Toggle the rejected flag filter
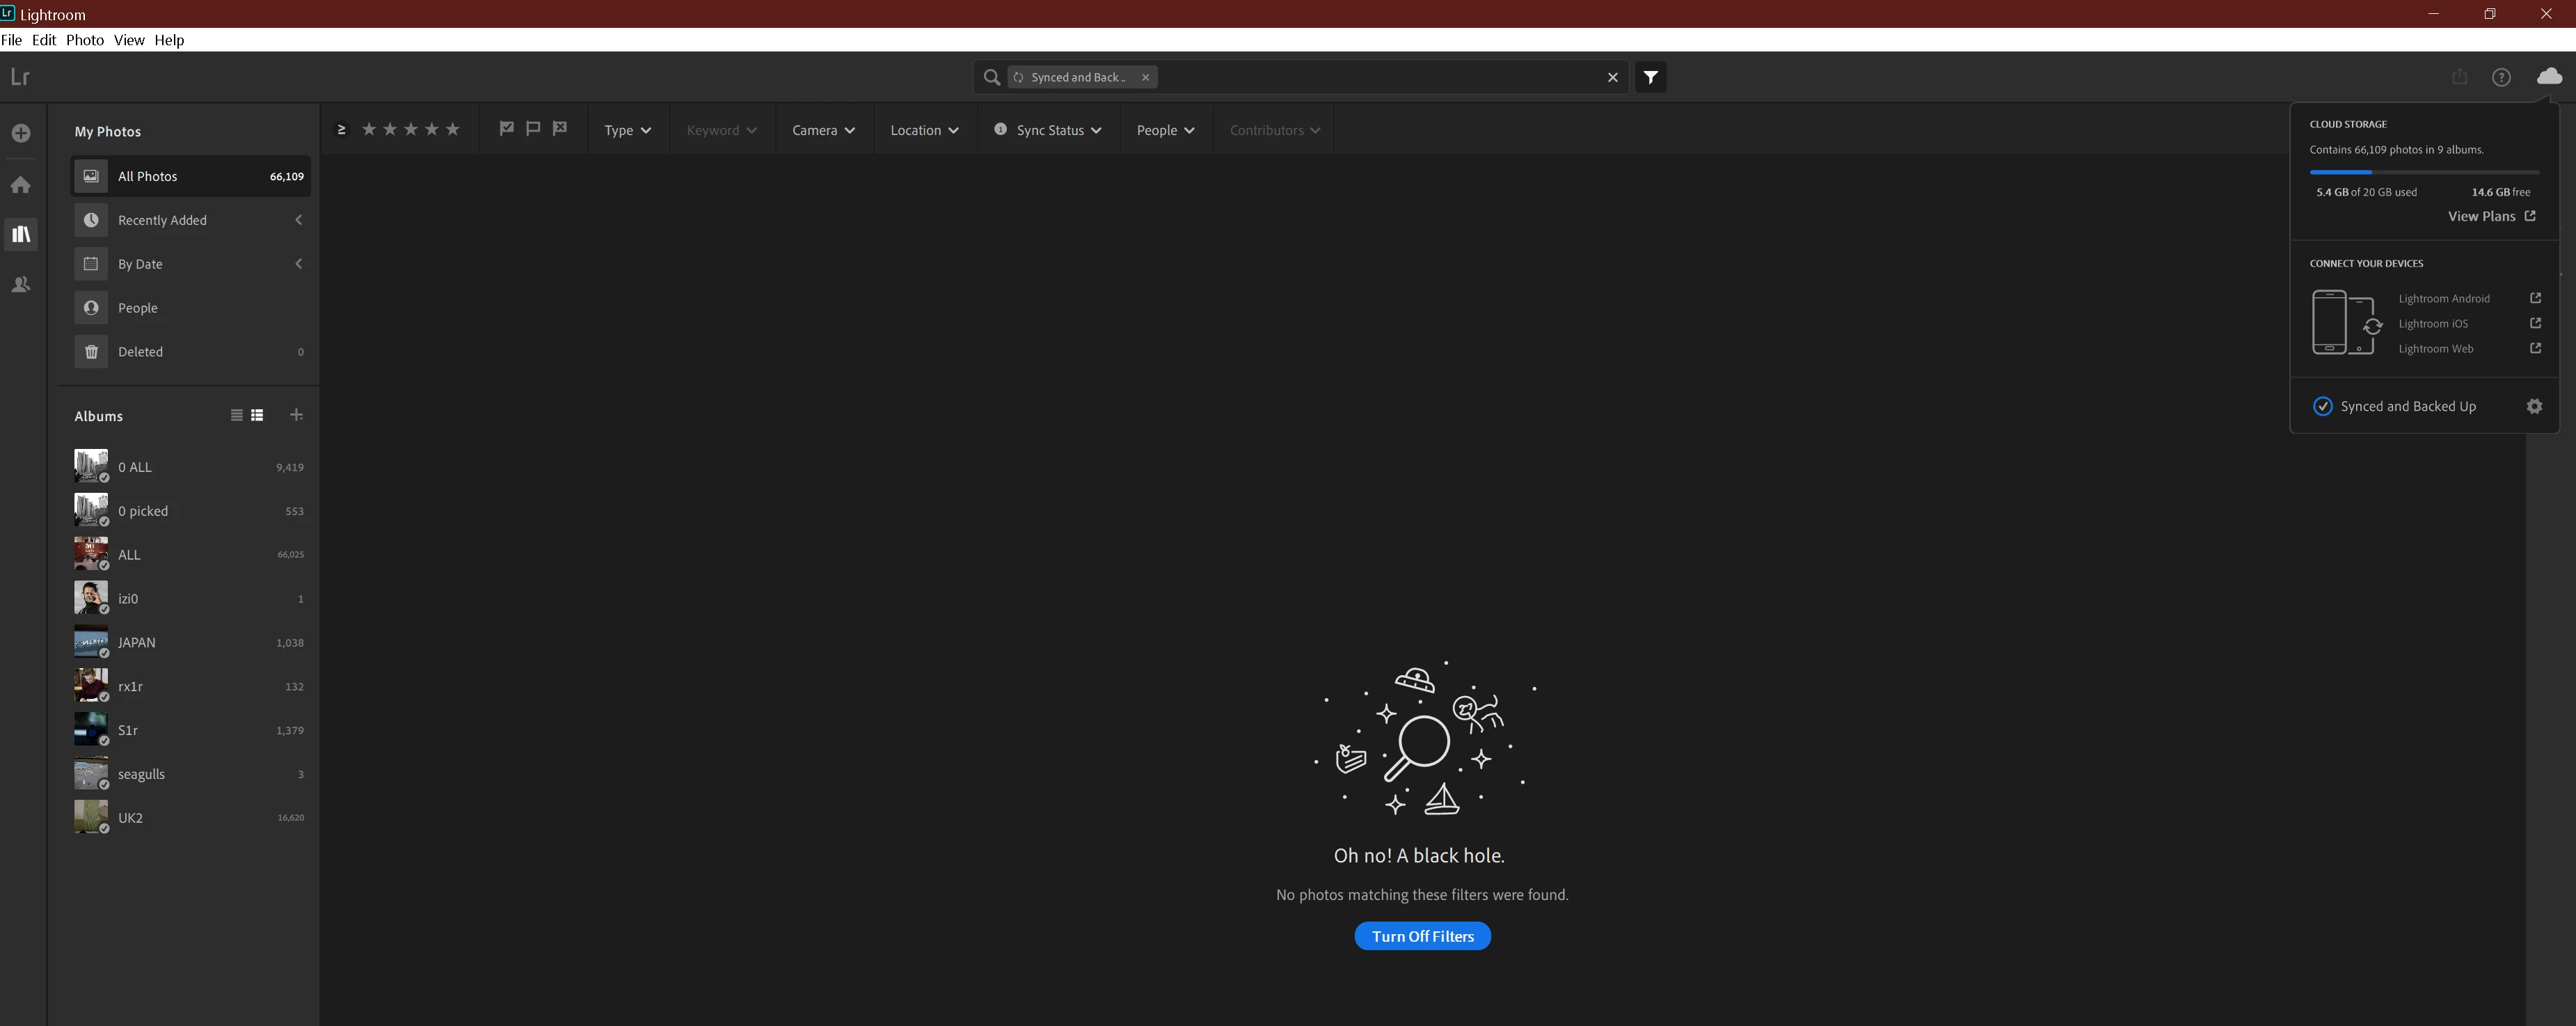This screenshot has height=1026, width=2576. 560,129
